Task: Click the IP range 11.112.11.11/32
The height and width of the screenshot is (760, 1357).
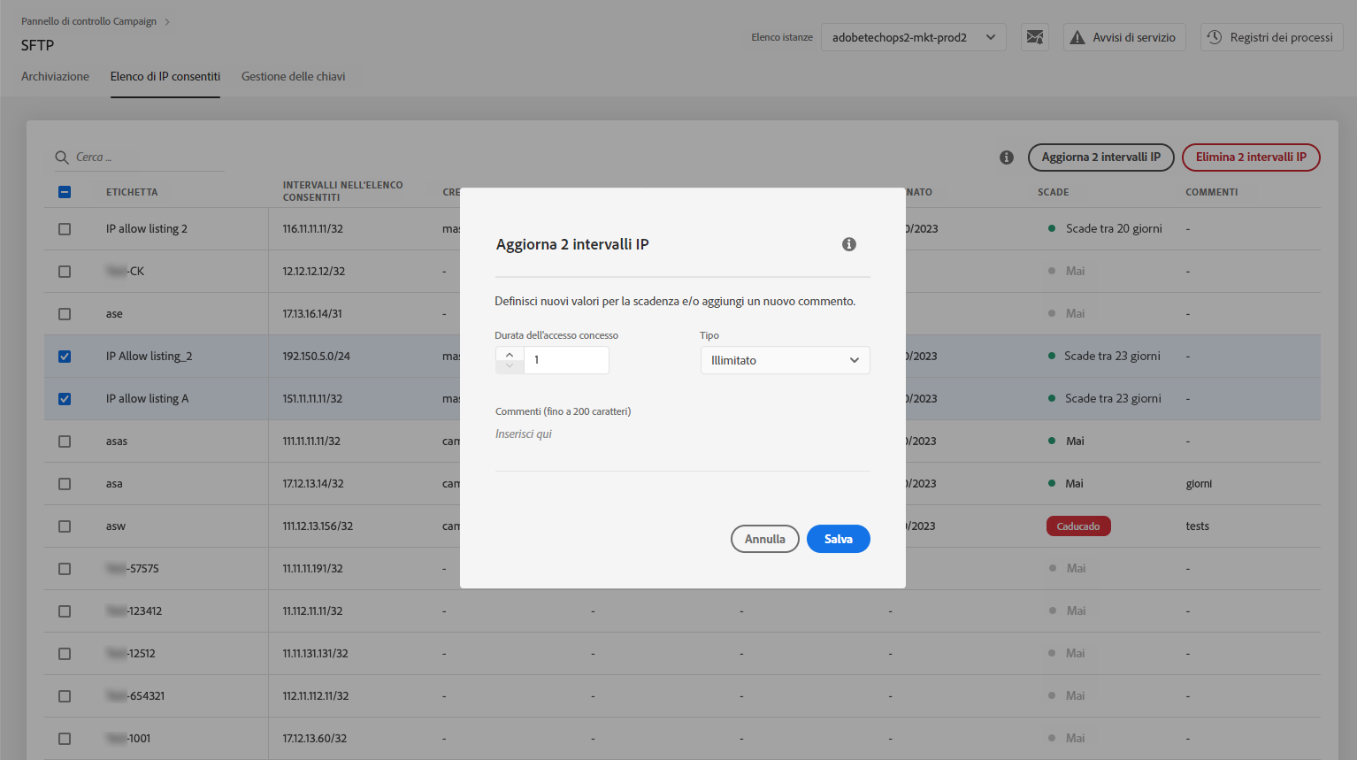Action: point(312,611)
